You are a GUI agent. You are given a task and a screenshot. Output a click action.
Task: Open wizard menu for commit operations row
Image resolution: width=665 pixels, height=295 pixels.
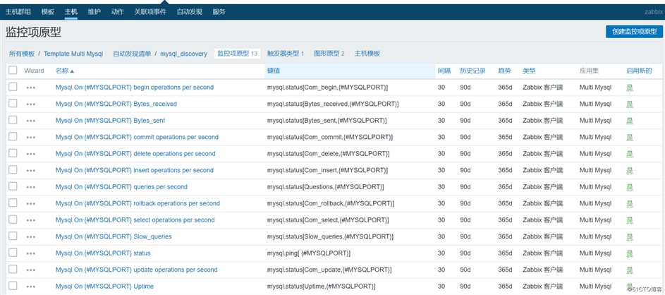[x=30, y=137]
